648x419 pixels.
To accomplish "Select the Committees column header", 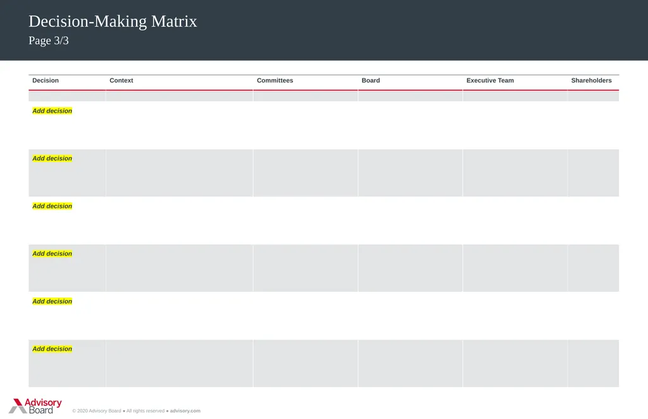I will click(275, 80).
